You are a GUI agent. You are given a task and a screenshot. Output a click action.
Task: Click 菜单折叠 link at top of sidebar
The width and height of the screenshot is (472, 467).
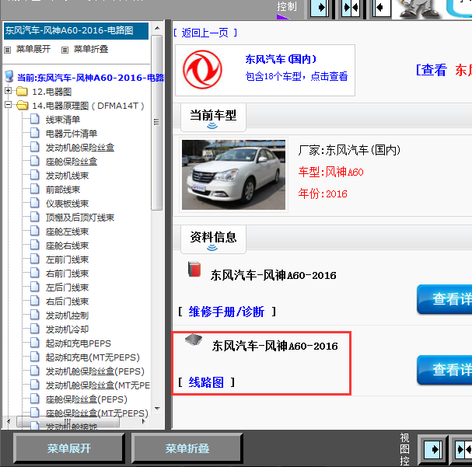click(x=91, y=49)
